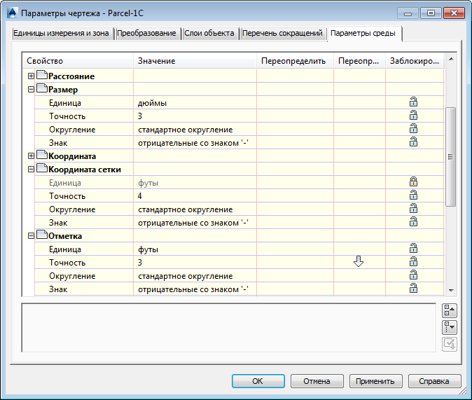
Task: Collapse the Координата сетки category
Action: tap(31, 170)
